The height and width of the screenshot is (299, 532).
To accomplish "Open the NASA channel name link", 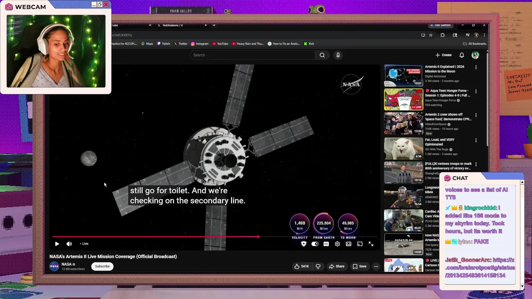I will [66, 264].
